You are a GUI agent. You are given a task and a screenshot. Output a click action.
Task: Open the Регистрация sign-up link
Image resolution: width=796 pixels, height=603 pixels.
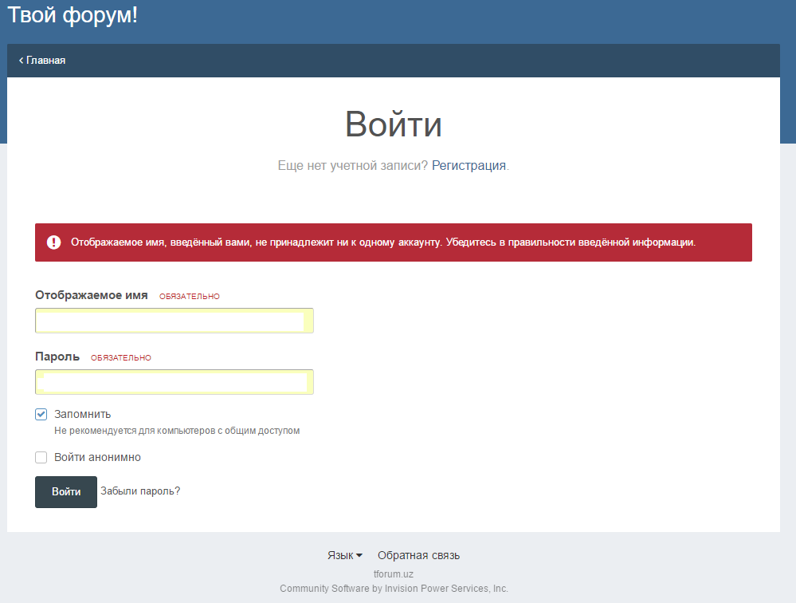click(x=469, y=166)
